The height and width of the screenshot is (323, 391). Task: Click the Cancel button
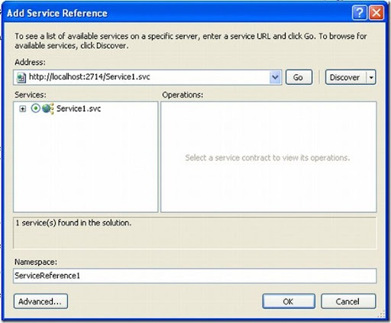click(x=348, y=302)
